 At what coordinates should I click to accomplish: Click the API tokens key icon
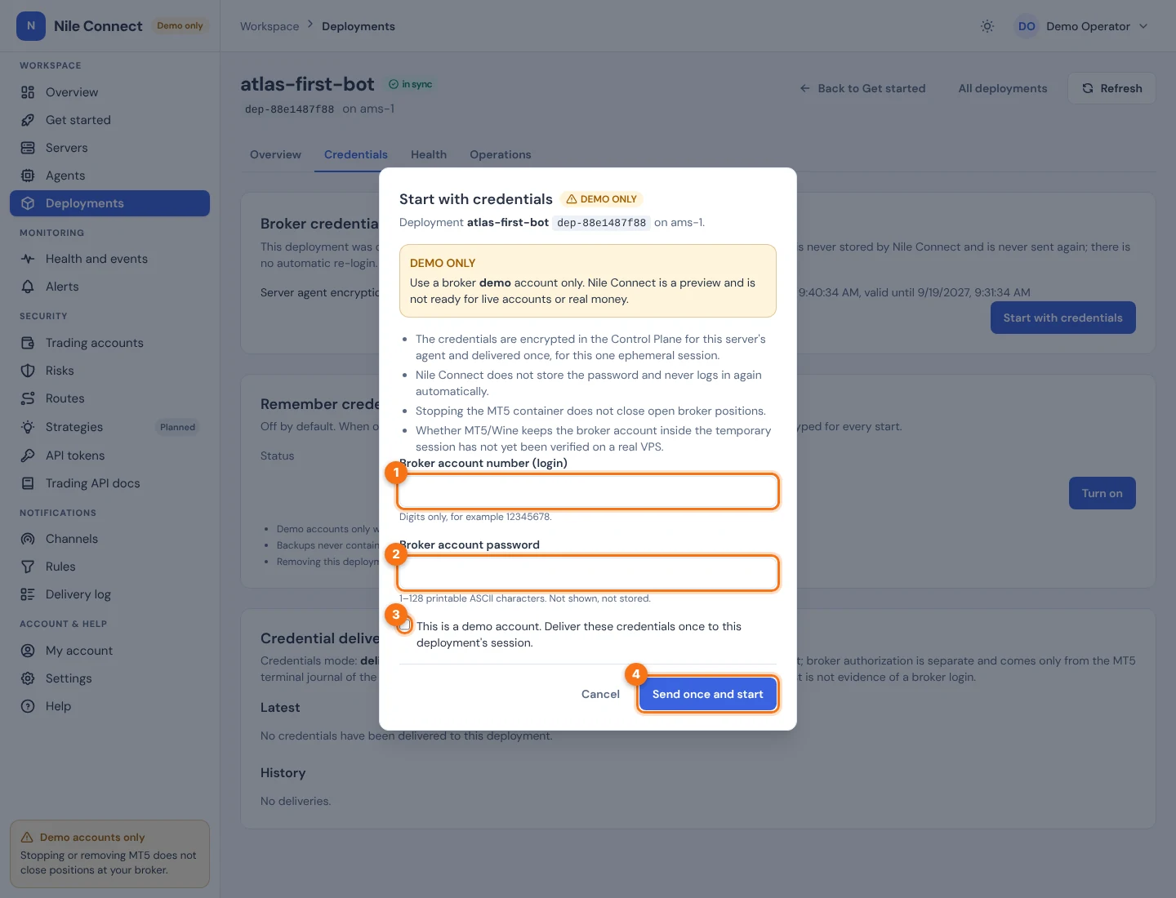coord(28,456)
